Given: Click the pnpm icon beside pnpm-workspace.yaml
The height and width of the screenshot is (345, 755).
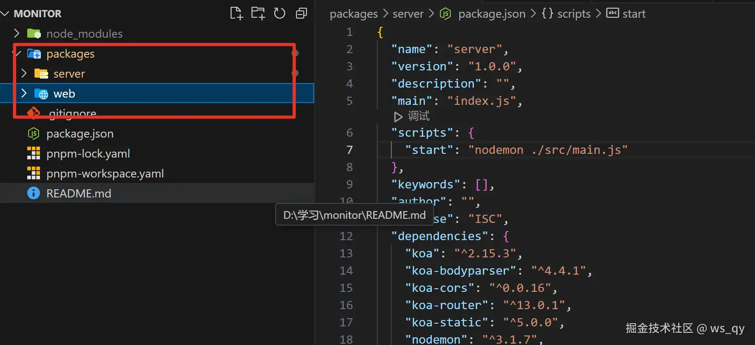Looking at the screenshot, I should (34, 173).
